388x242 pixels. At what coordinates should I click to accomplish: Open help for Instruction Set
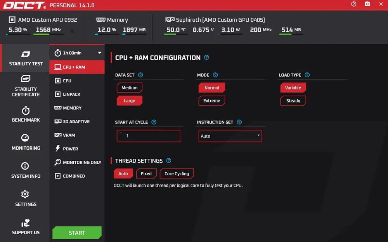(239, 122)
